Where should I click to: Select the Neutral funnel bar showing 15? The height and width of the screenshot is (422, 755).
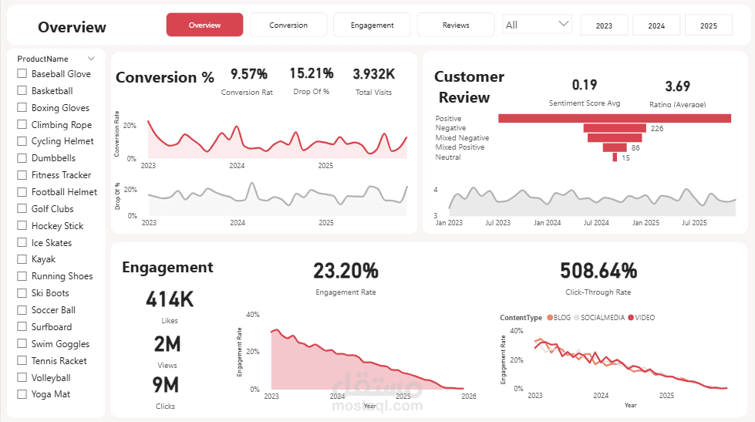(615, 157)
